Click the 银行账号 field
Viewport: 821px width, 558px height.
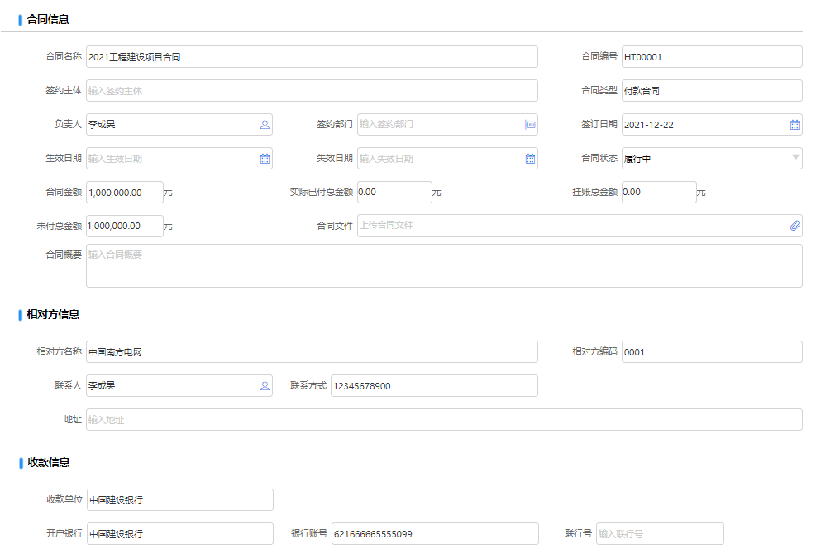[x=435, y=533]
